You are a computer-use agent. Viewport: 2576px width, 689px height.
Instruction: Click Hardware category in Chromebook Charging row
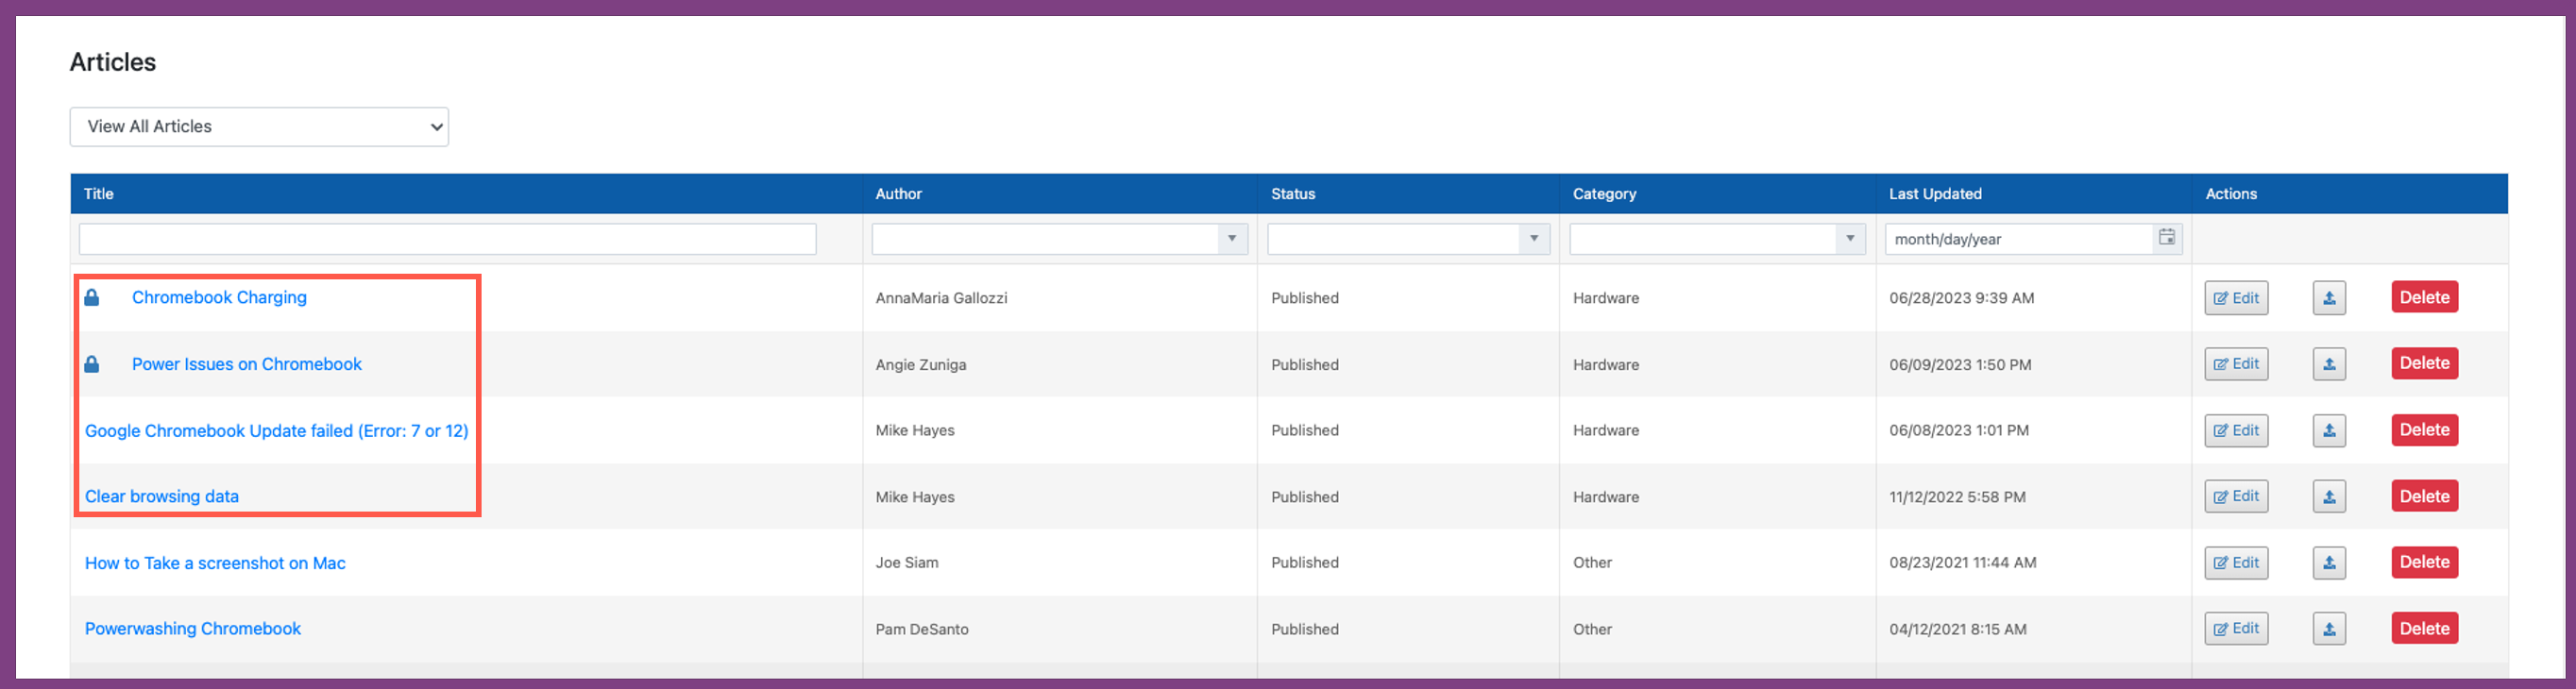coord(1606,298)
